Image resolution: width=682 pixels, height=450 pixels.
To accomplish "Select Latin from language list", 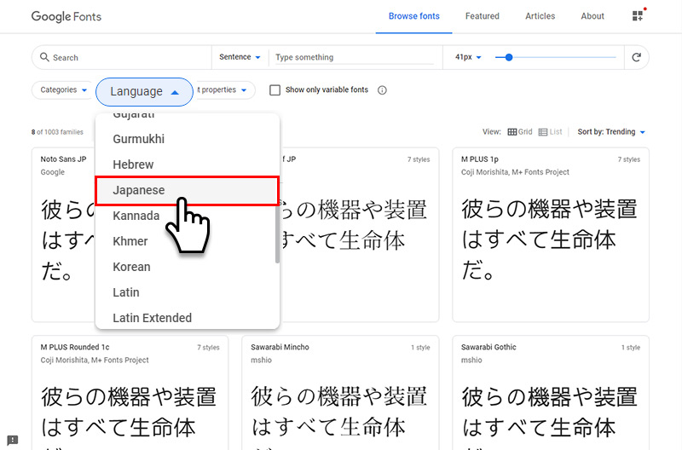I will tap(187, 292).
